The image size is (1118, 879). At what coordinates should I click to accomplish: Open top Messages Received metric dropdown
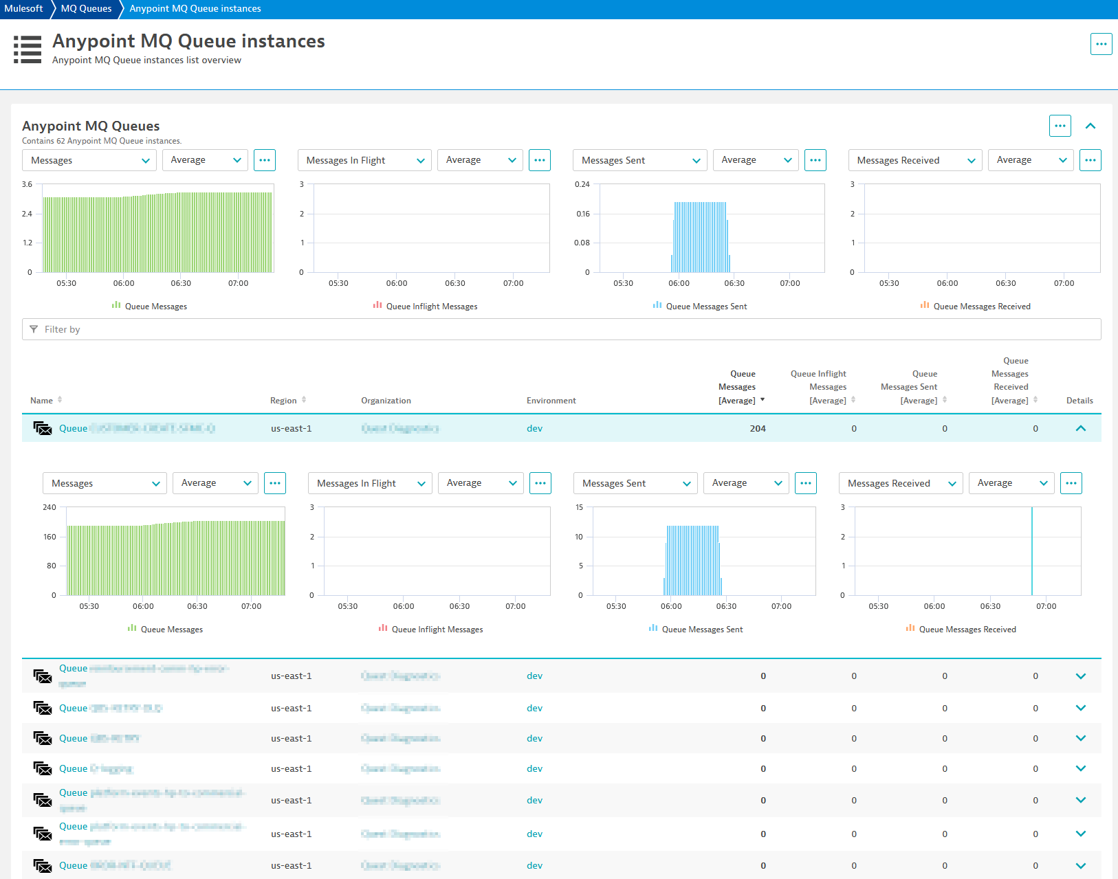click(915, 160)
